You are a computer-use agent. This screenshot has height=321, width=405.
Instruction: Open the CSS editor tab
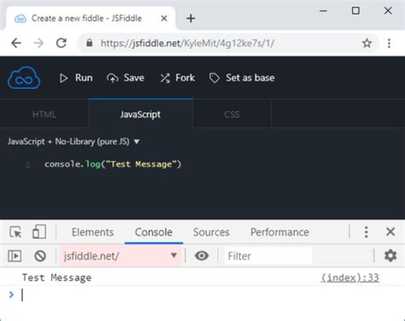tap(232, 114)
